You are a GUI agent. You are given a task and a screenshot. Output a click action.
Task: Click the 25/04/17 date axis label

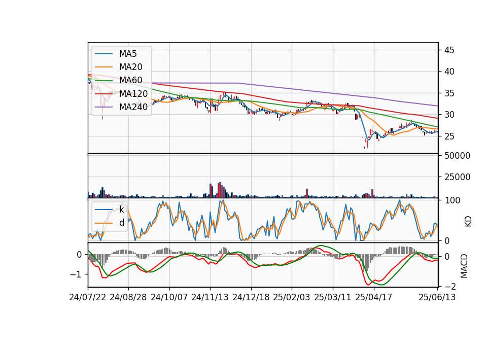point(374,297)
